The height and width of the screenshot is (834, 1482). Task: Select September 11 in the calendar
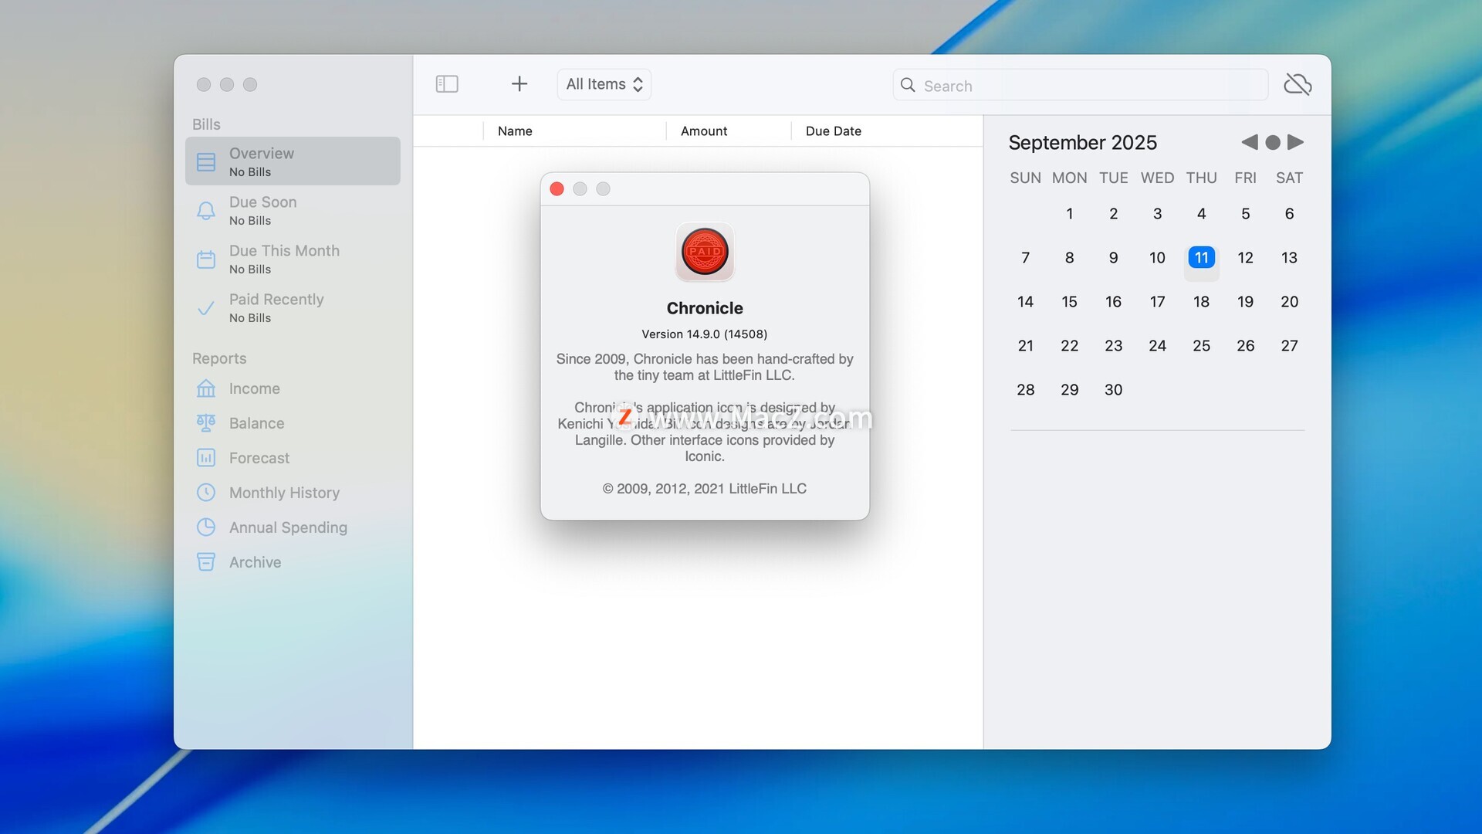[1202, 258]
